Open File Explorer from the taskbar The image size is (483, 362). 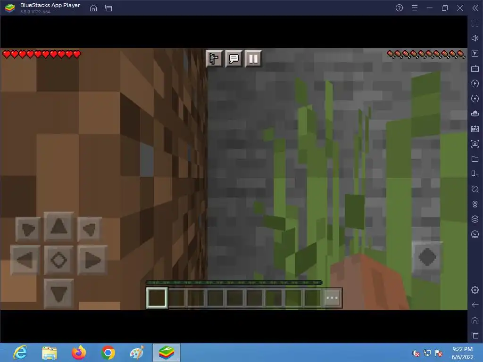(x=49, y=353)
